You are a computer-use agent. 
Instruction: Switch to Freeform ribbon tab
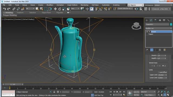click(20, 13)
